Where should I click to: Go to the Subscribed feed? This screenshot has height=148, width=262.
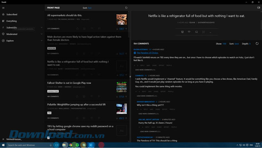12,14
